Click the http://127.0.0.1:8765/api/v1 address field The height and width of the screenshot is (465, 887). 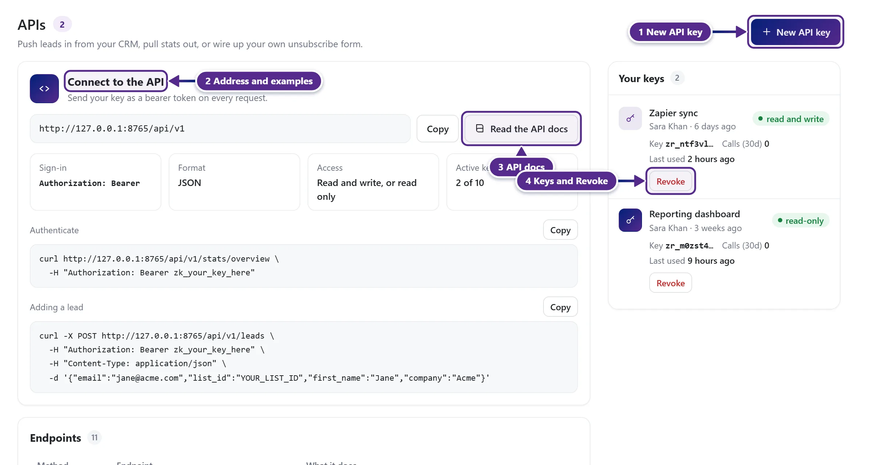tap(220, 129)
